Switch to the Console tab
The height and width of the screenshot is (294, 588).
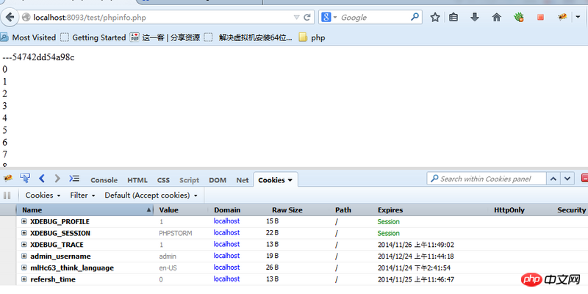[x=104, y=180]
